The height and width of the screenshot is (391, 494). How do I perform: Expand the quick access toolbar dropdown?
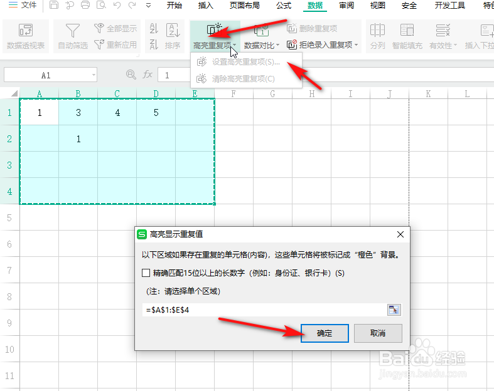[148, 6]
